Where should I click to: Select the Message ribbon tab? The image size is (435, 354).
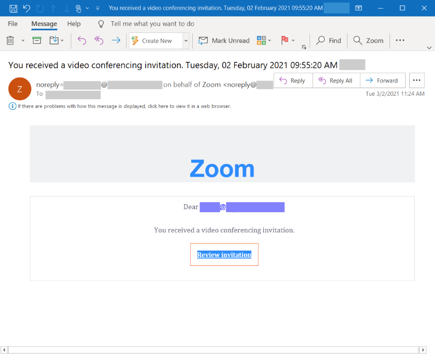coord(44,24)
